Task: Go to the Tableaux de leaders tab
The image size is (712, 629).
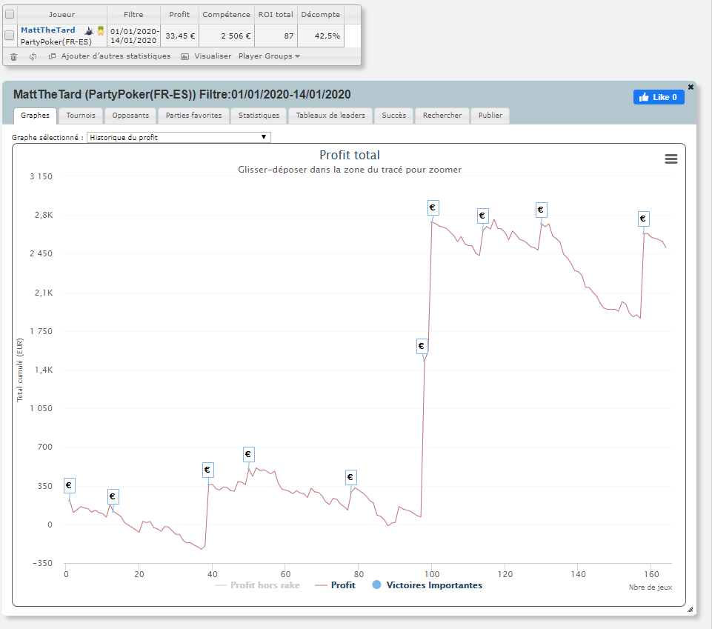Action: pos(330,116)
